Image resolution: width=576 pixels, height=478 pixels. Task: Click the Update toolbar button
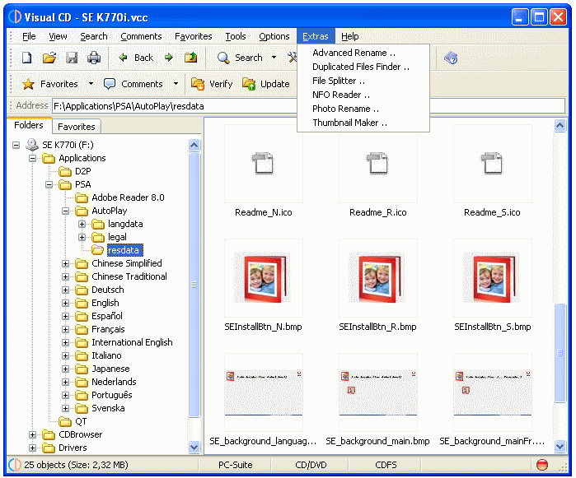click(265, 84)
